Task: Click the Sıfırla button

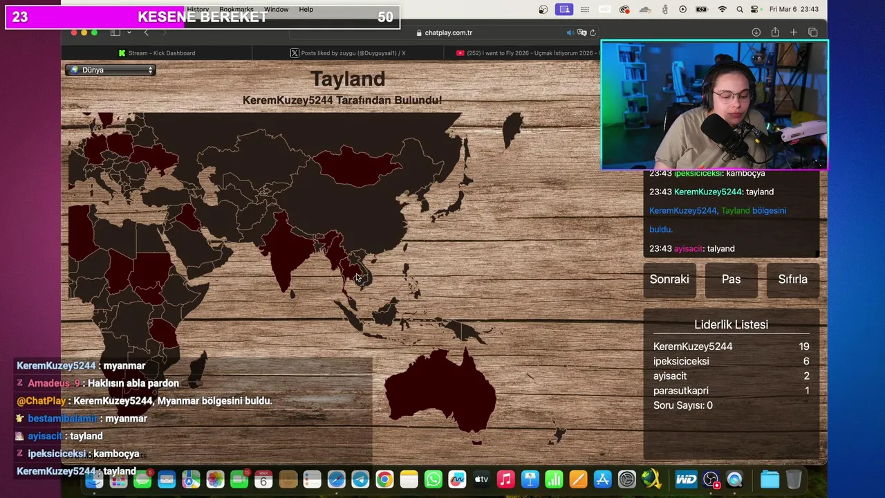Action: [x=792, y=279]
